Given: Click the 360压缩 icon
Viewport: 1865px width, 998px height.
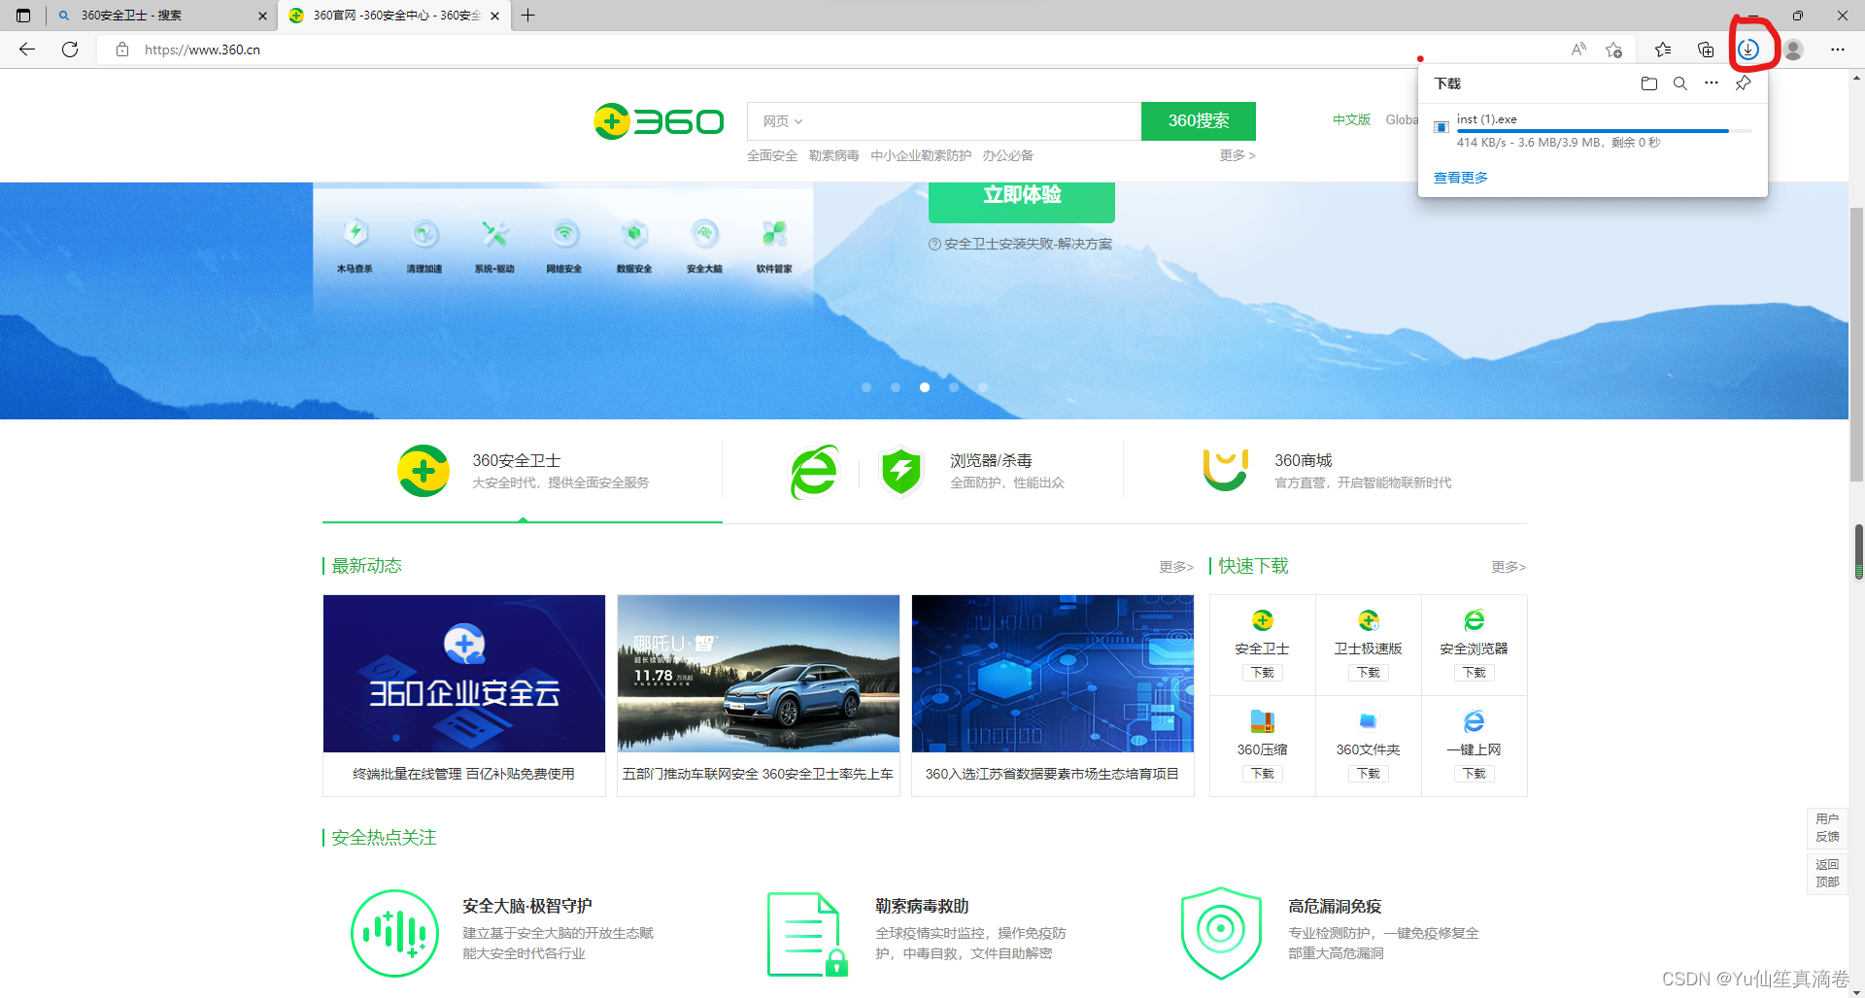Looking at the screenshot, I should click(1262, 720).
